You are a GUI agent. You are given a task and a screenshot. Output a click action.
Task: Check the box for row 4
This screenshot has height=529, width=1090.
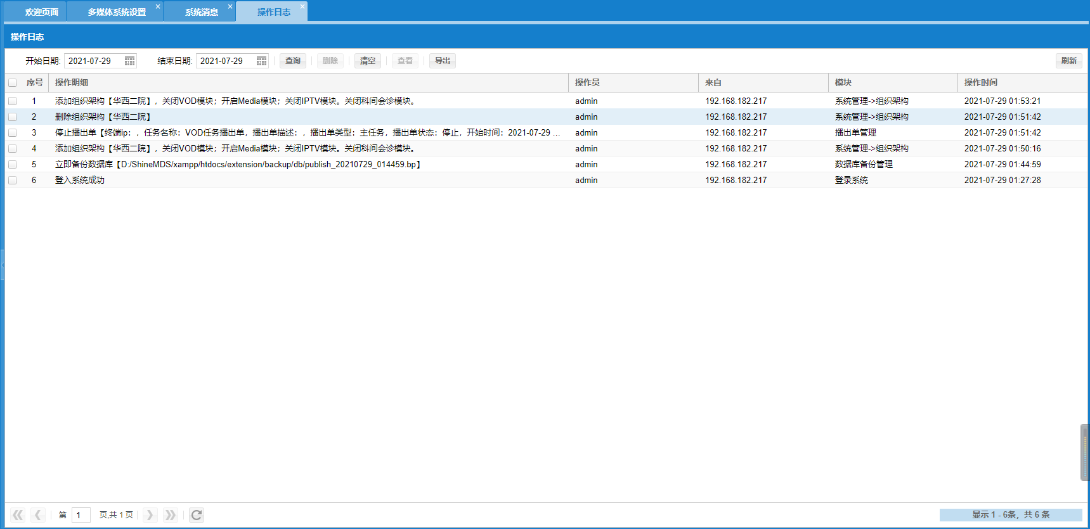(12, 148)
